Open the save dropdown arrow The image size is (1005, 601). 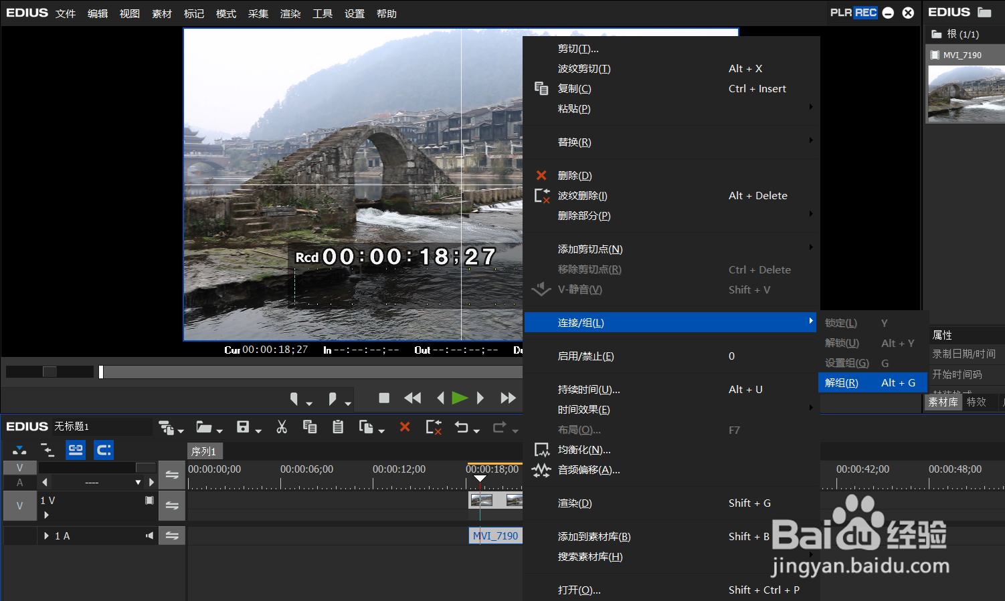[258, 431]
